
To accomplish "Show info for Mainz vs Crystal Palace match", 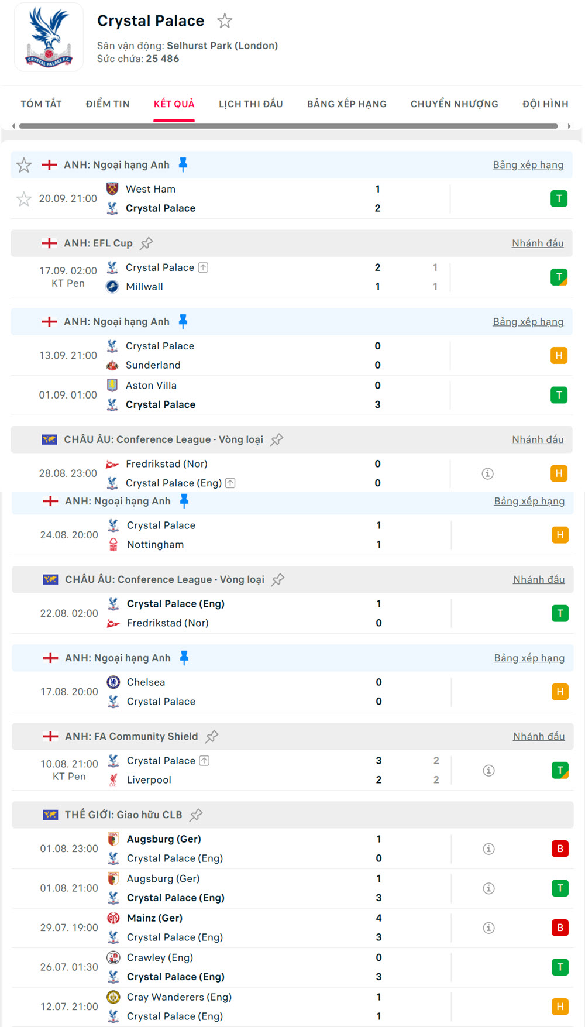I will click(x=488, y=928).
